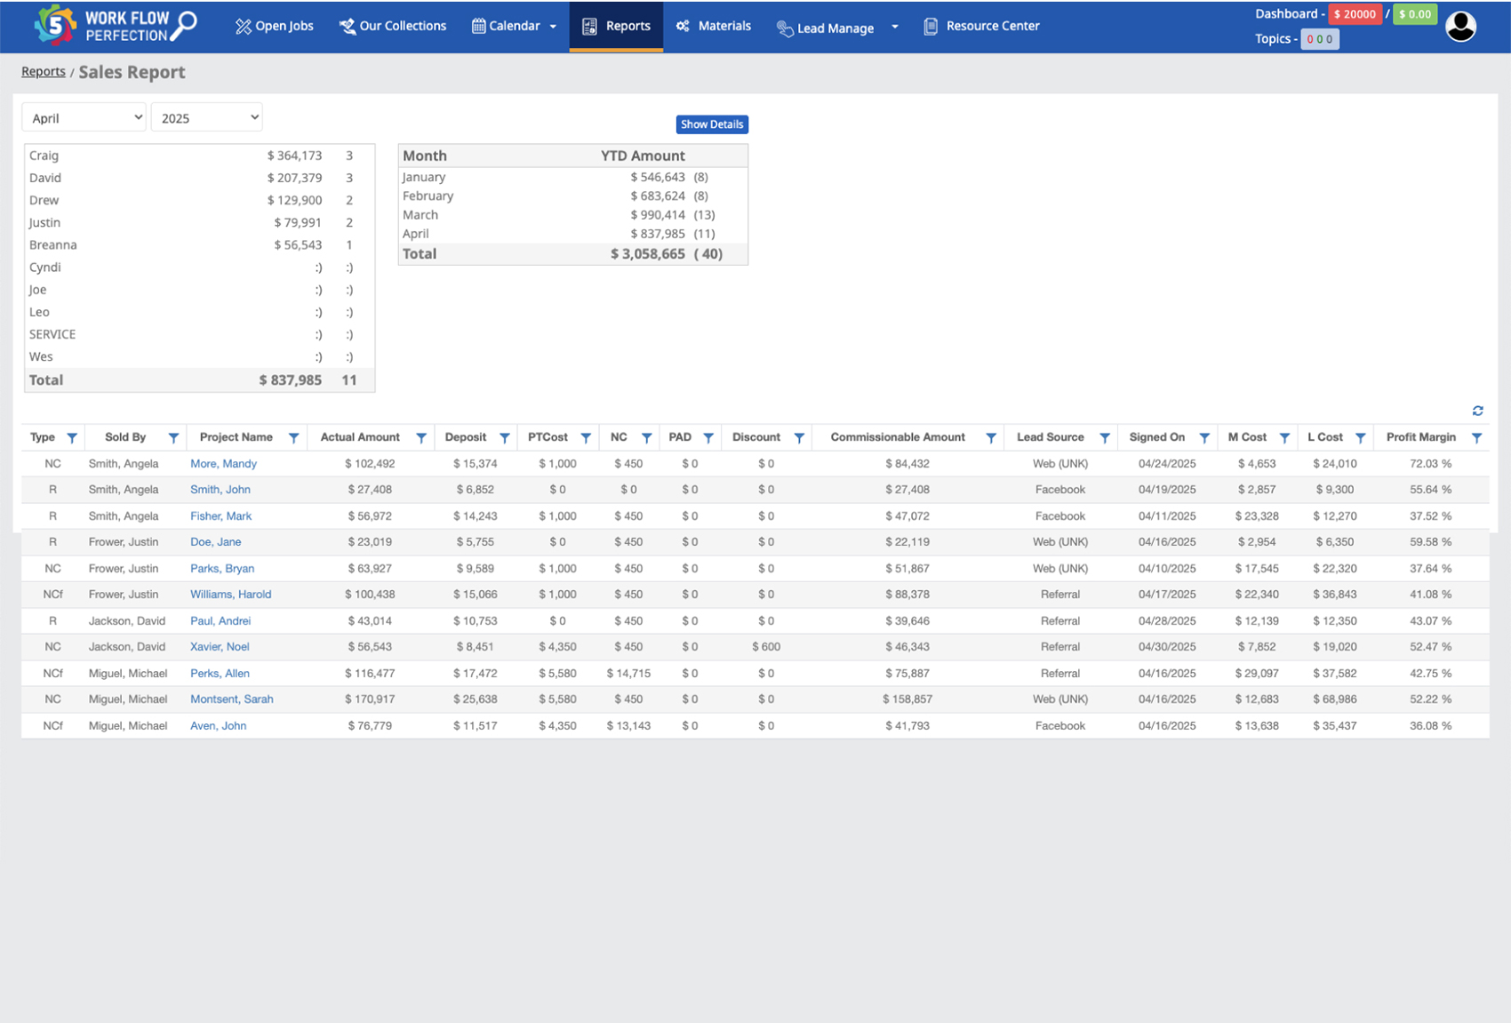The image size is (1511, 1023).
Task: Click the Work Flow Perfection logo
Action: 115,26
